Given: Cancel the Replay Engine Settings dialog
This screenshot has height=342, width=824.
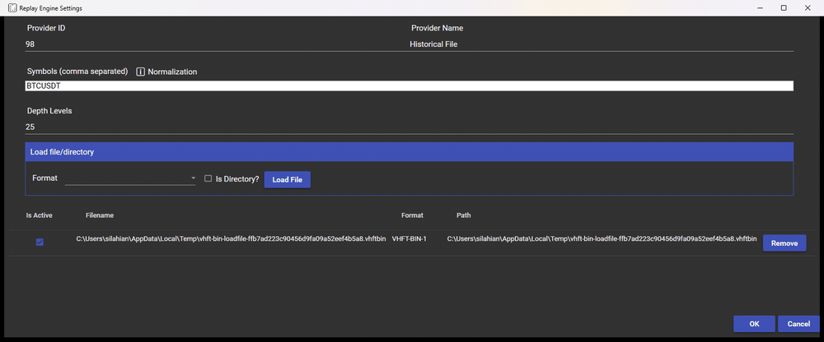Looking at the screenshot, I should [798, 324].
